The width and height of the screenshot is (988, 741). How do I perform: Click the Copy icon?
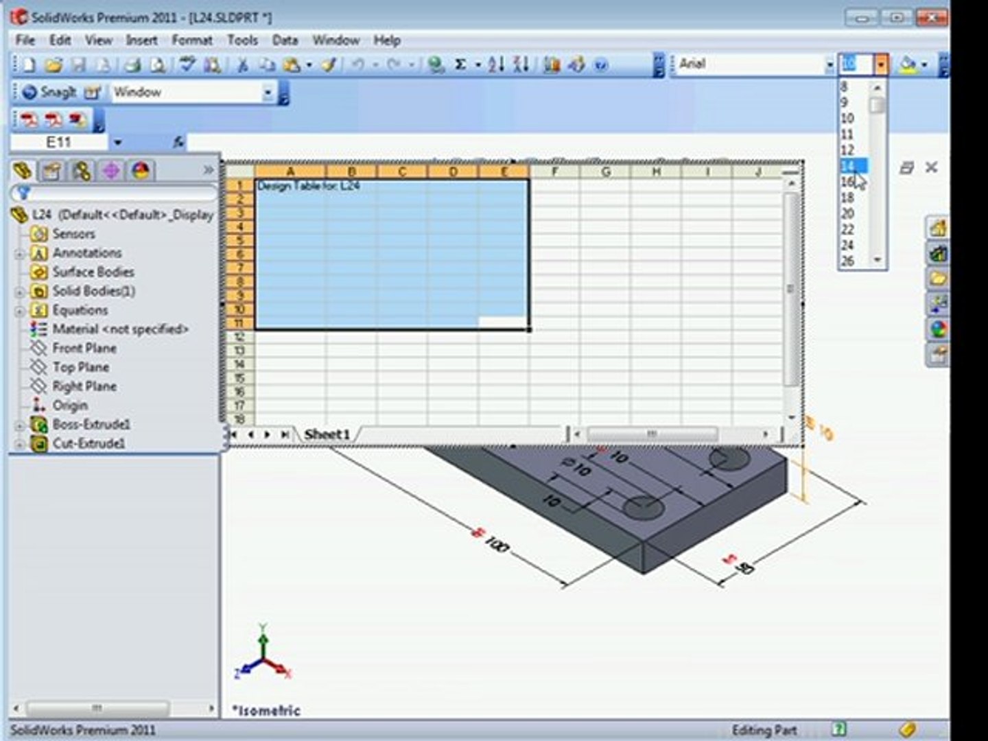pyautogui.click(x=266, y=65)
